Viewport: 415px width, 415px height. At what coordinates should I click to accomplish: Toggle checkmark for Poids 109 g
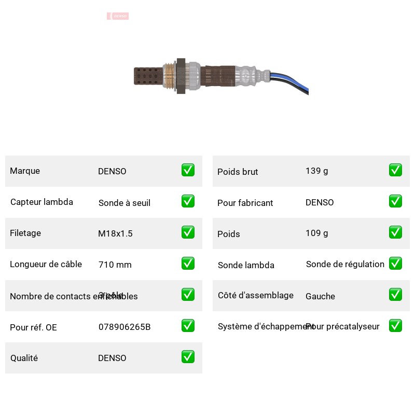point(395,232)
